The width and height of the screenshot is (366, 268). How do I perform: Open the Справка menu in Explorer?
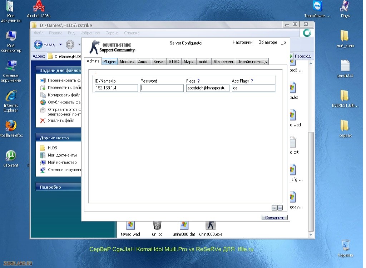pos(132,33)
